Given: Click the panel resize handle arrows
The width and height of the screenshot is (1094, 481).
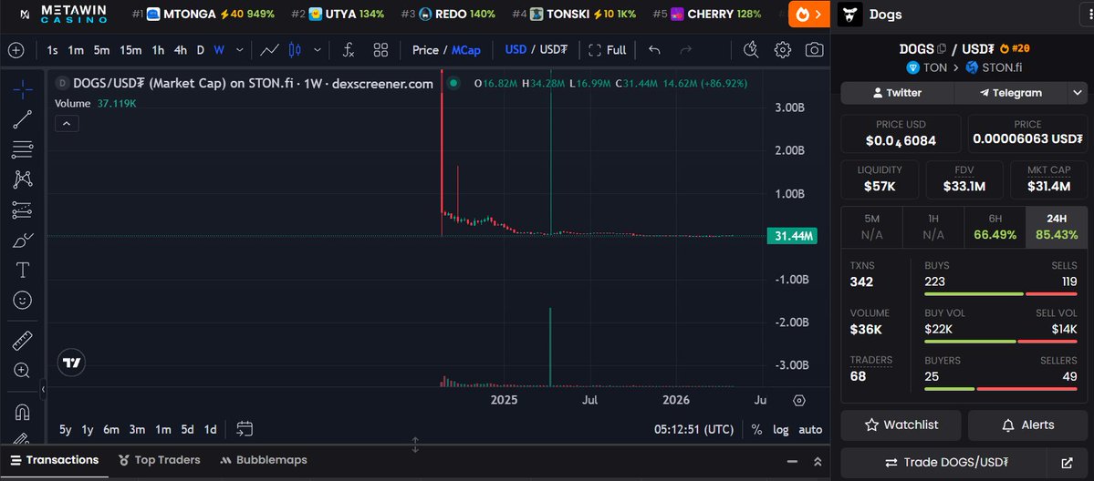Looking at the screenshot, I should (415, 445).
